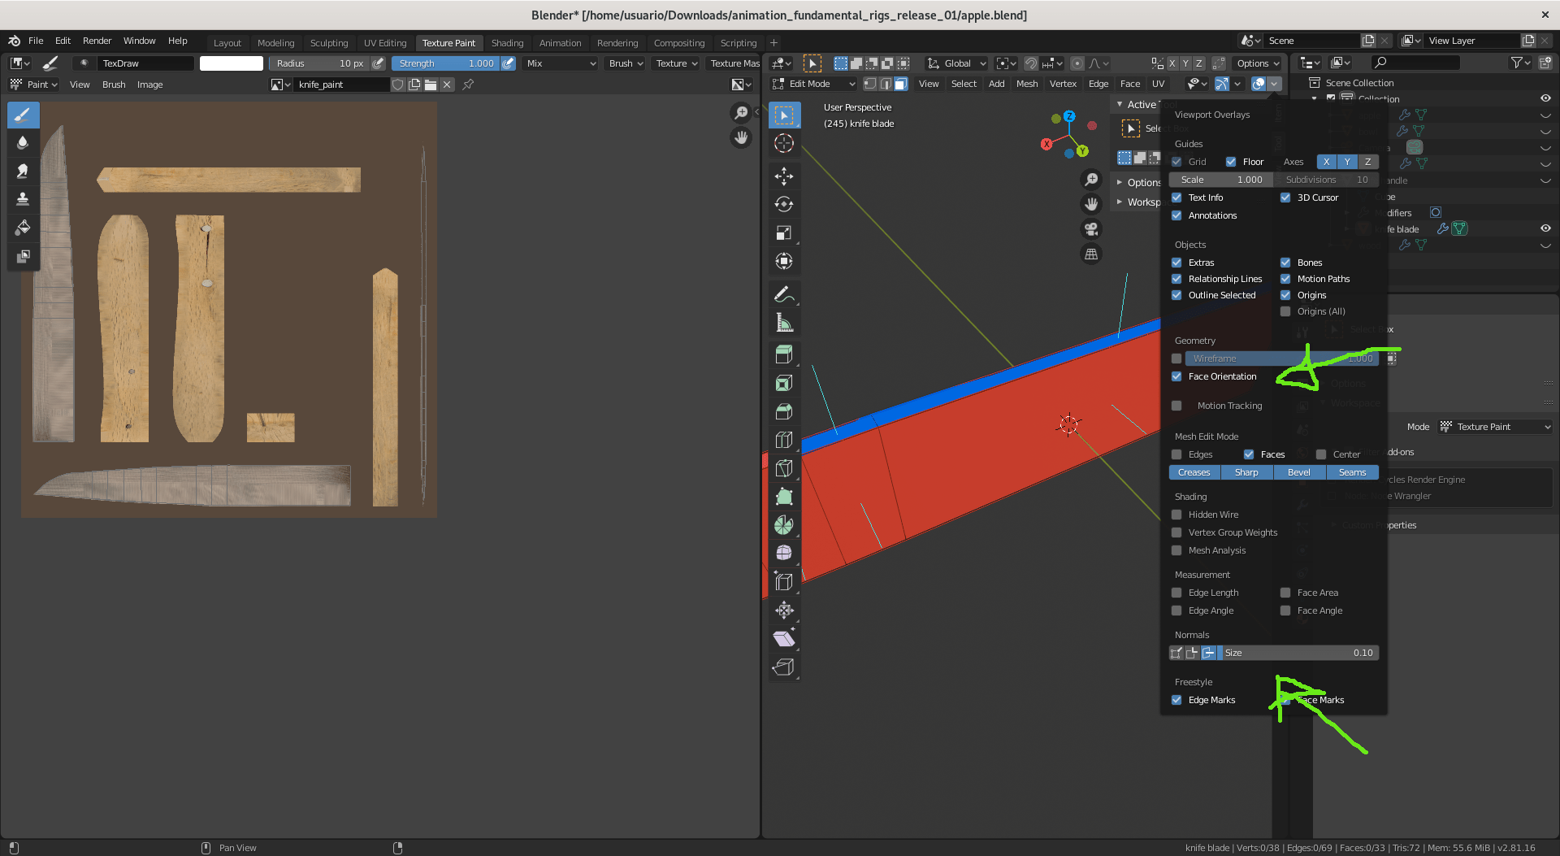Adjust the brush Strength slider
This screenshot has width=1560, height=856.
(445, 63)
